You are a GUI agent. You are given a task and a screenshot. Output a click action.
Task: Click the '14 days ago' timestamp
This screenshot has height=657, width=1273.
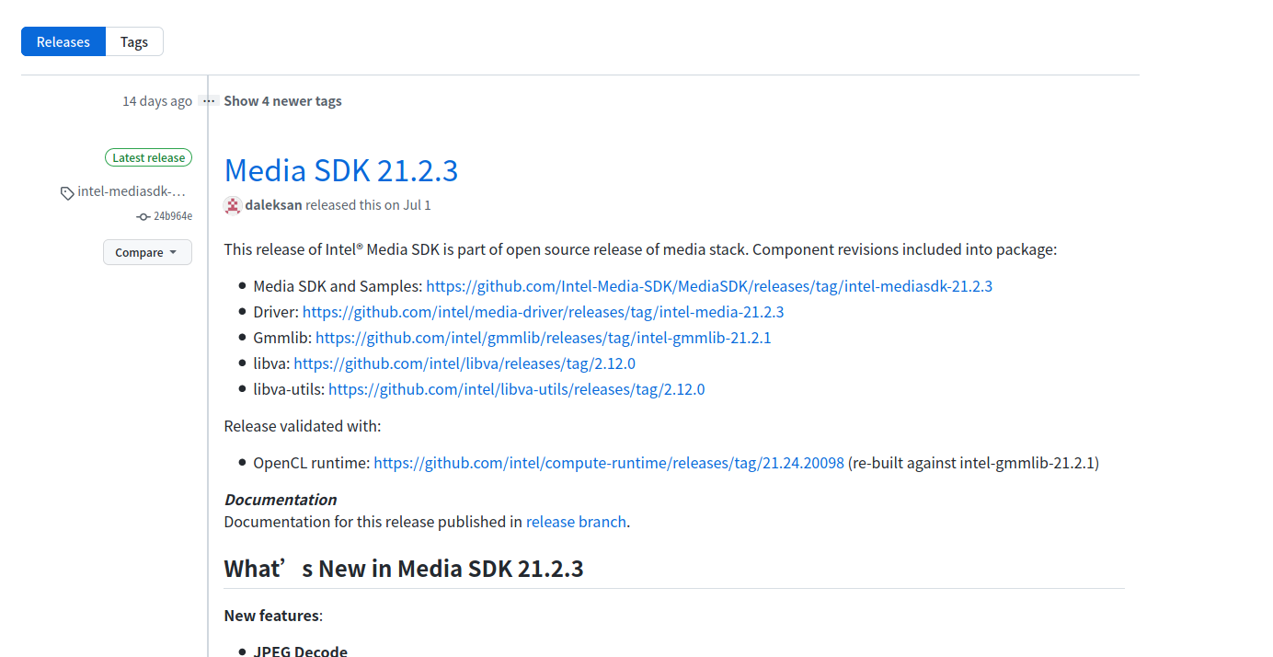[157, 101]
